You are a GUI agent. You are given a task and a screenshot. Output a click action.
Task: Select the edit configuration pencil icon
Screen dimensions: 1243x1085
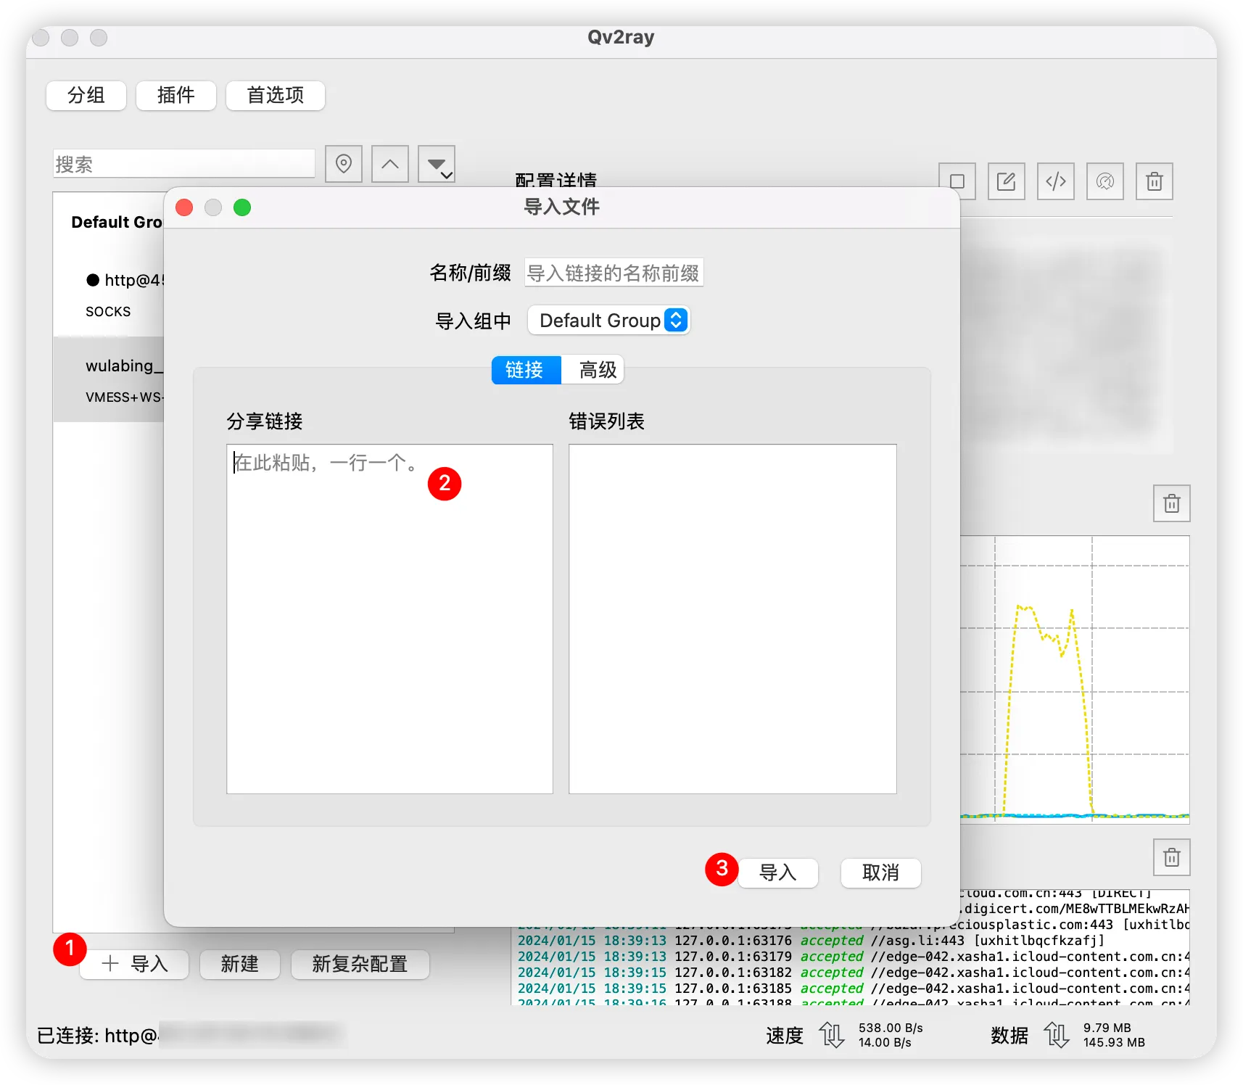click(x=1006, y=181)
